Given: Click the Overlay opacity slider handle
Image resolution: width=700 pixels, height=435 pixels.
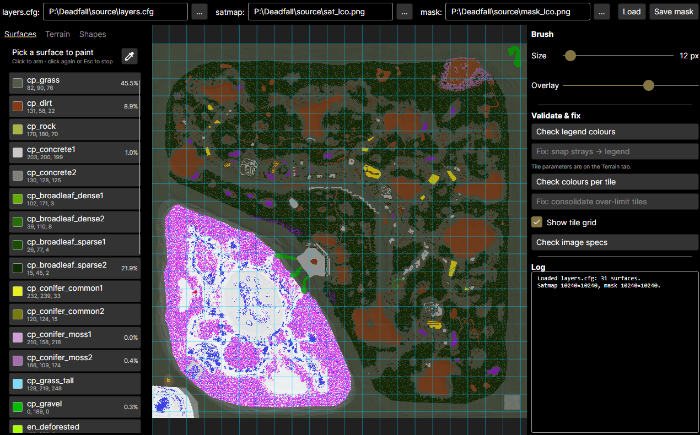Looking at the screenshot, I should [649, 85].
